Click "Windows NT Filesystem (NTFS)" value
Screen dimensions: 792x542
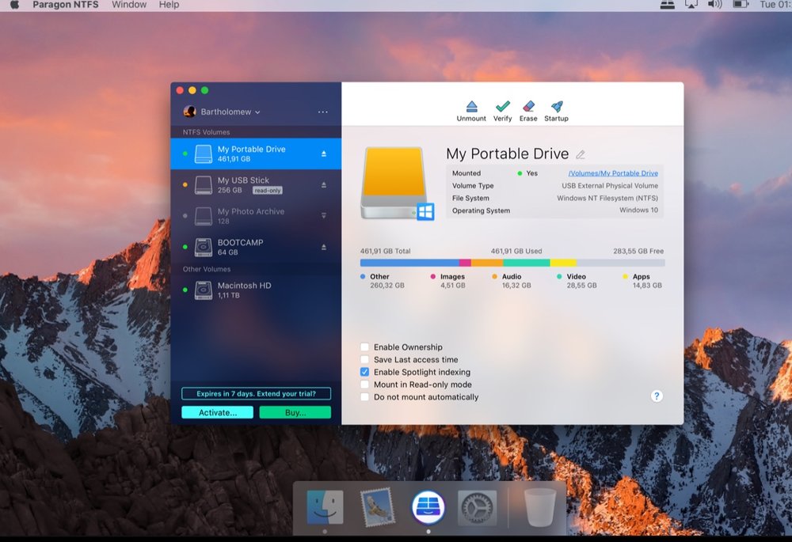pyautogui.click(x=607, y=199)
